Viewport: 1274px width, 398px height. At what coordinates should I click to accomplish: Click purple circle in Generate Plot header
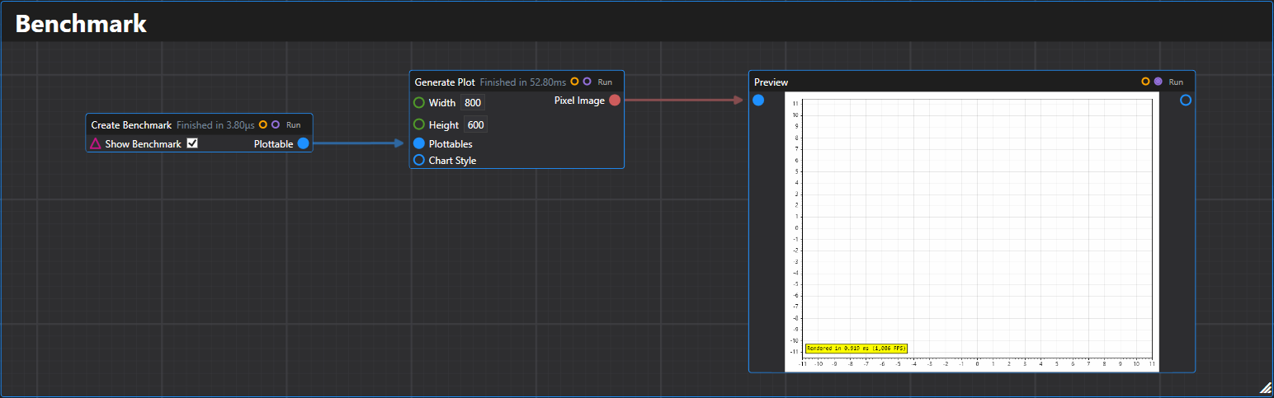587,82
